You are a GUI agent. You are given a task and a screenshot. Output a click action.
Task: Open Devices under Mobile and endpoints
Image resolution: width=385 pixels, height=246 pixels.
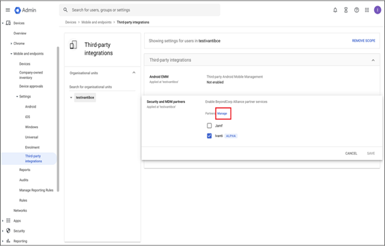click(x=25, y=64)
